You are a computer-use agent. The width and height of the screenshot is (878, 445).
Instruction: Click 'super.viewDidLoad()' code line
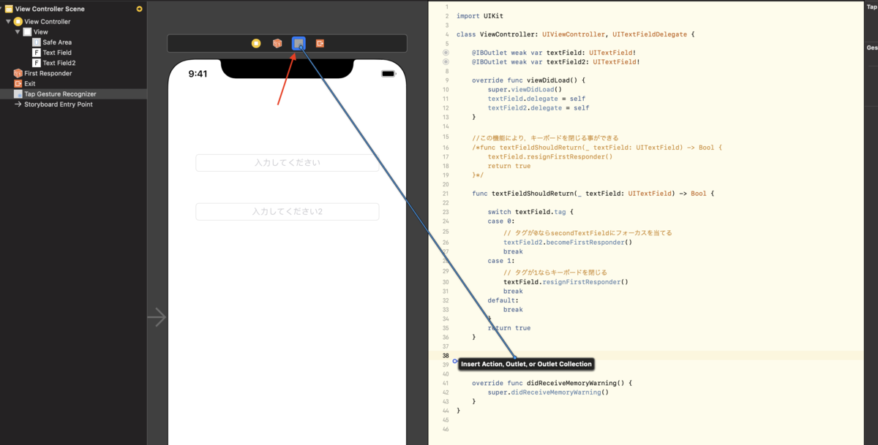(x=525, y=89)
